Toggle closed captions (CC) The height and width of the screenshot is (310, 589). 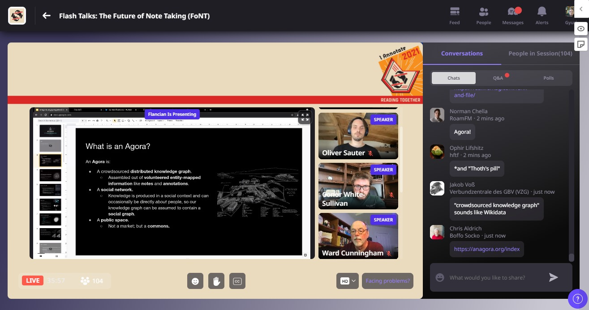coord(237,281)
